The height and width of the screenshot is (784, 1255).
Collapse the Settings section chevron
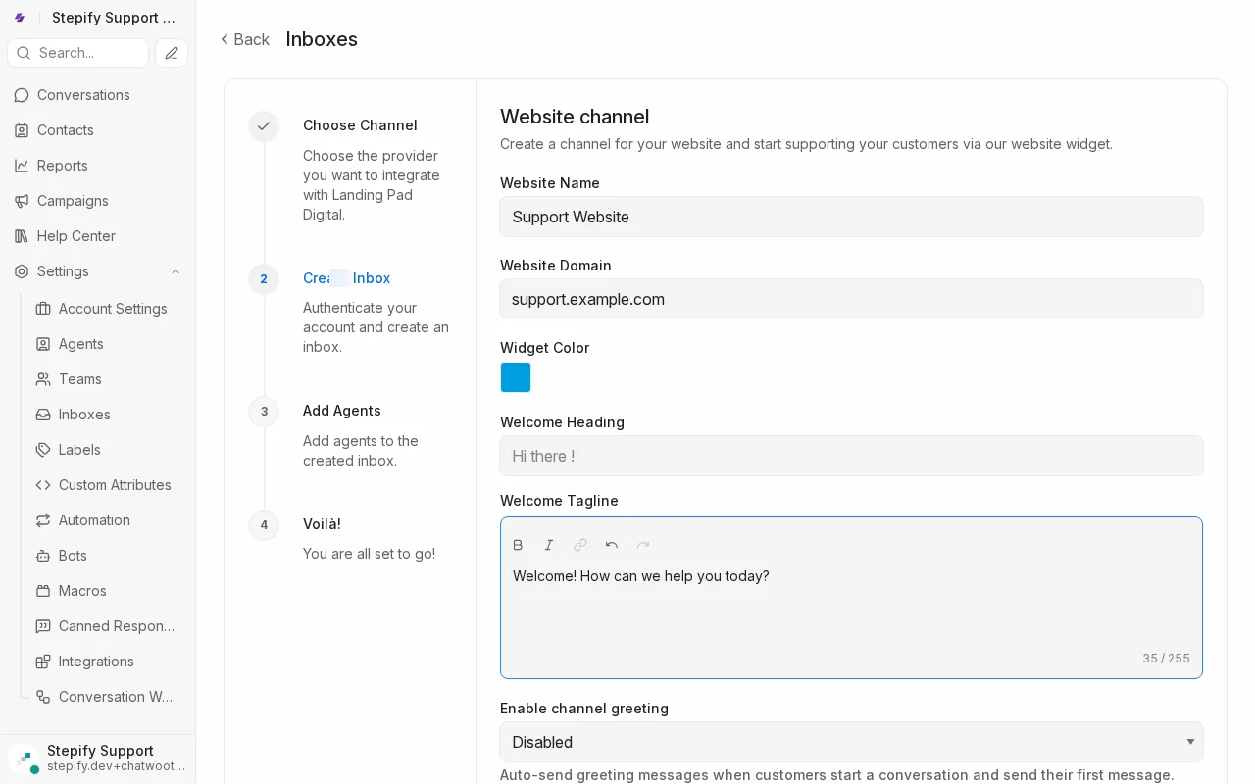175,271
